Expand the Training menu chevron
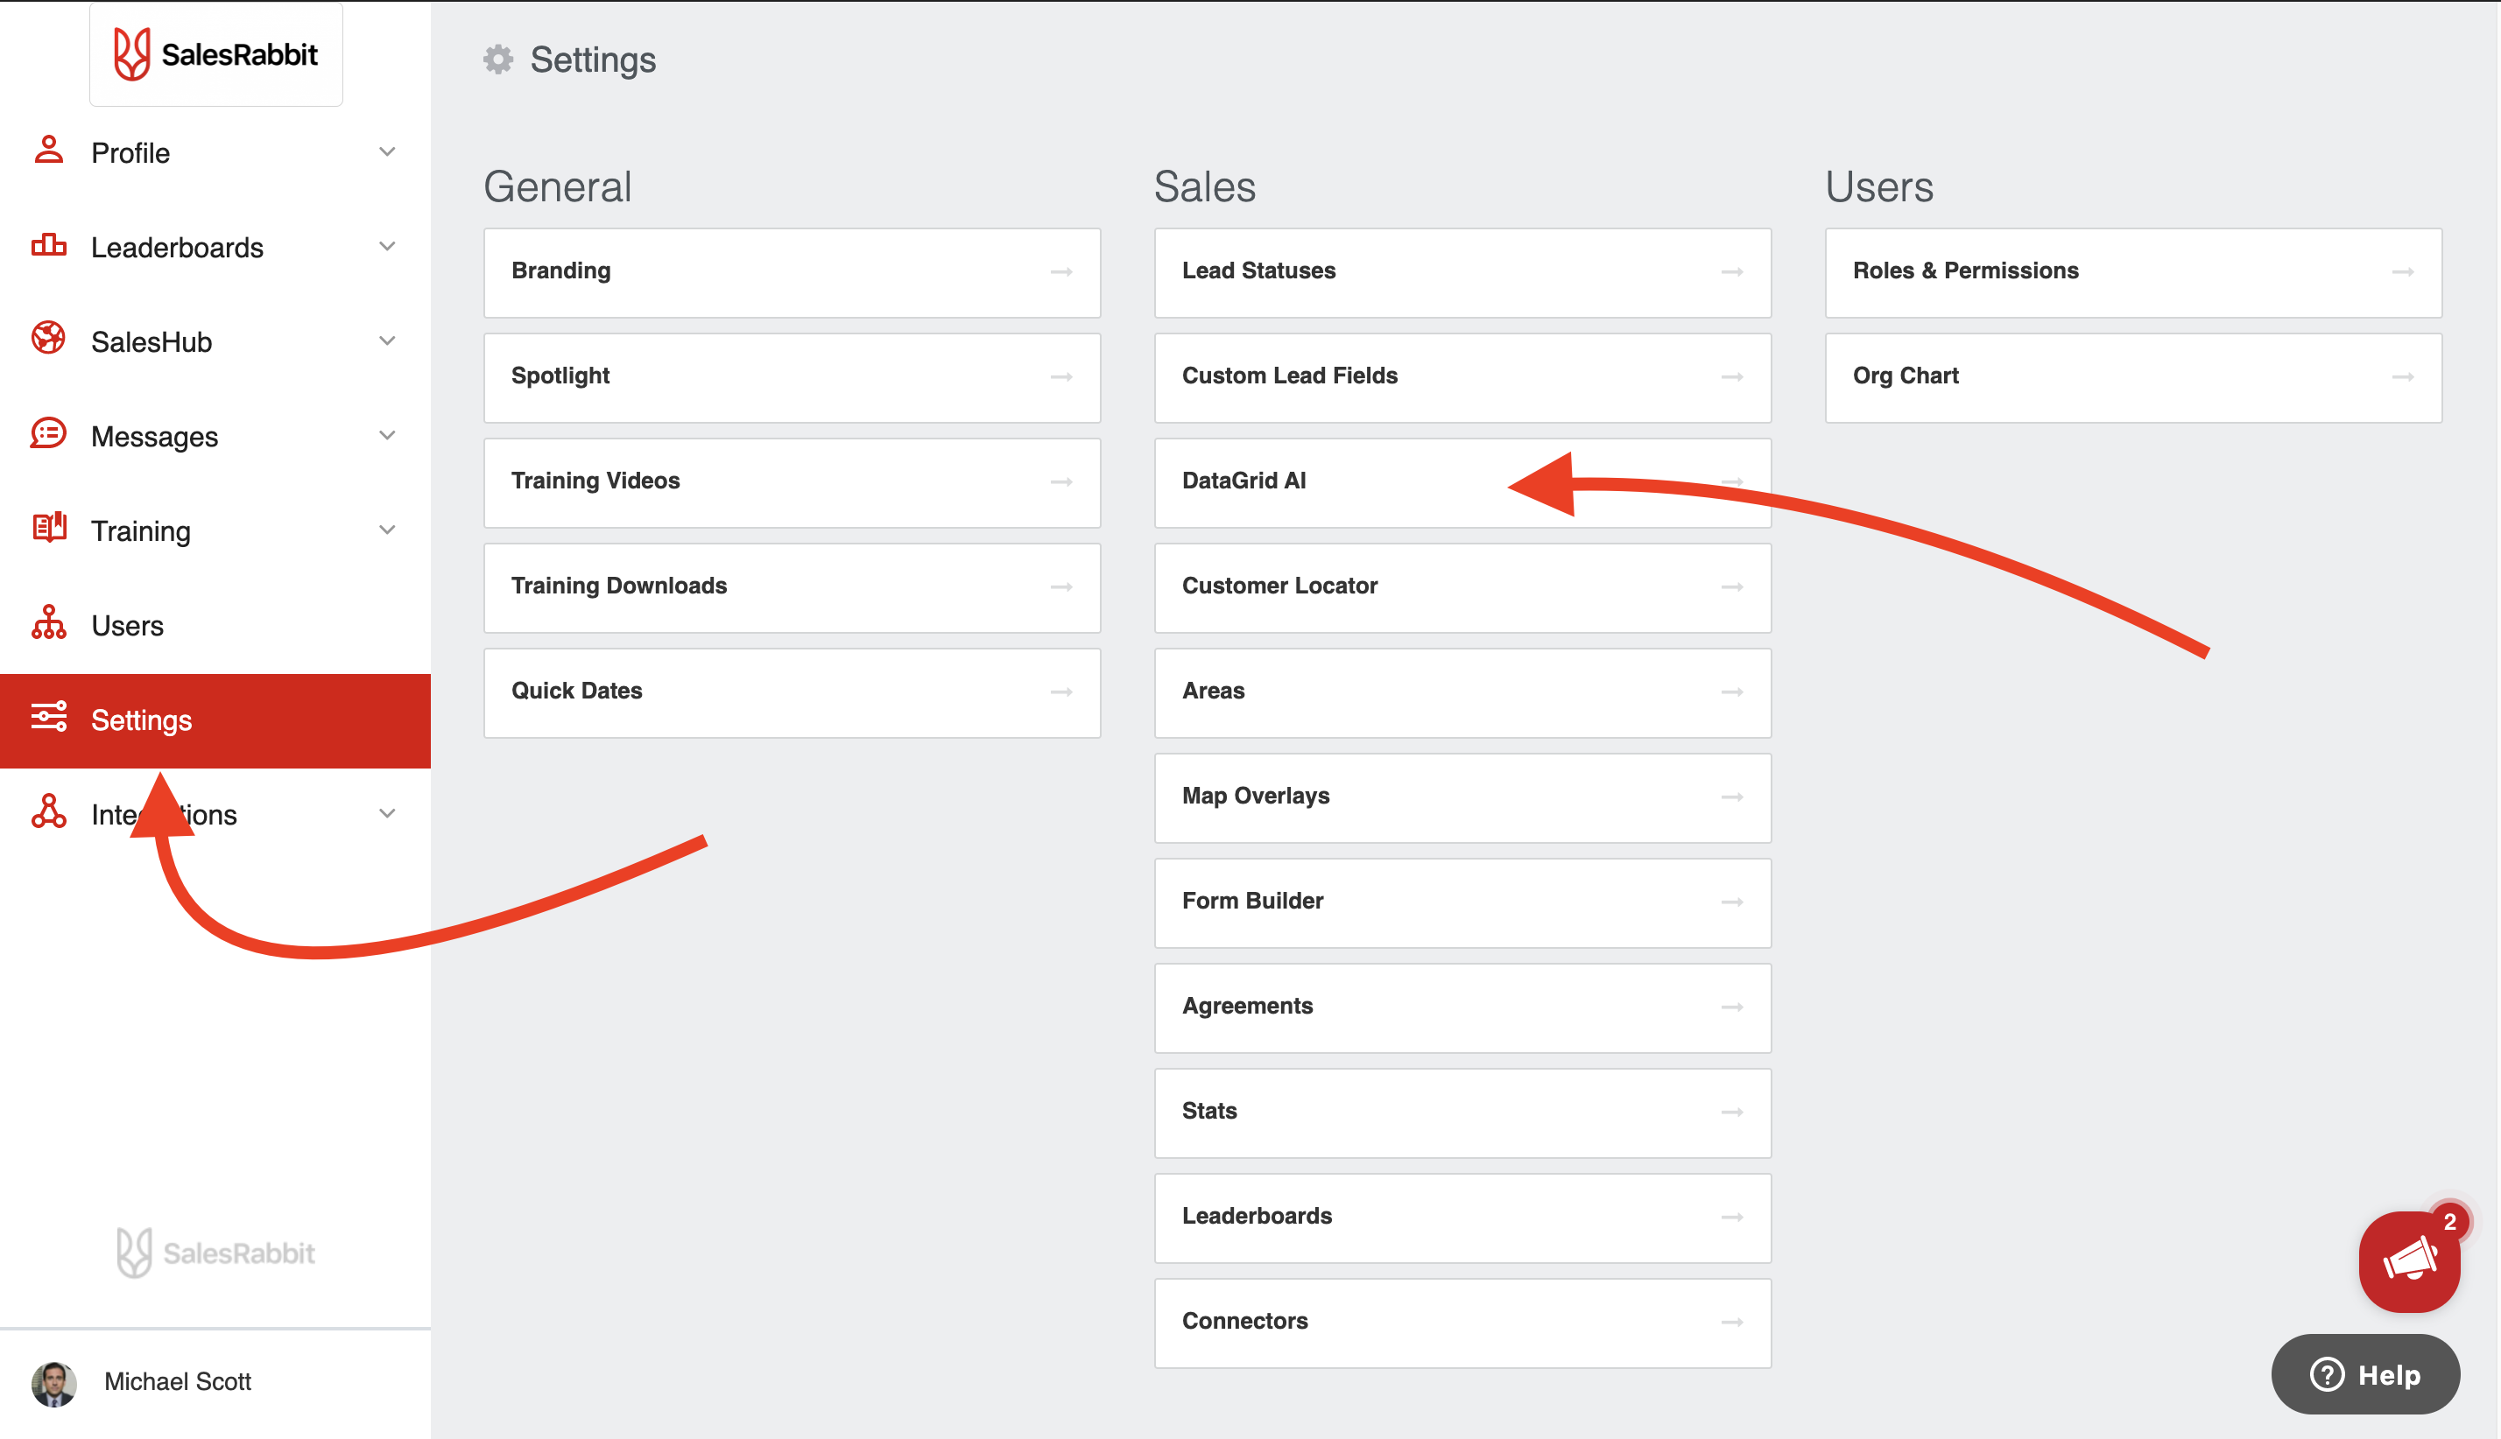Viewport: 2501px width, 1439px height. point(388,530)
